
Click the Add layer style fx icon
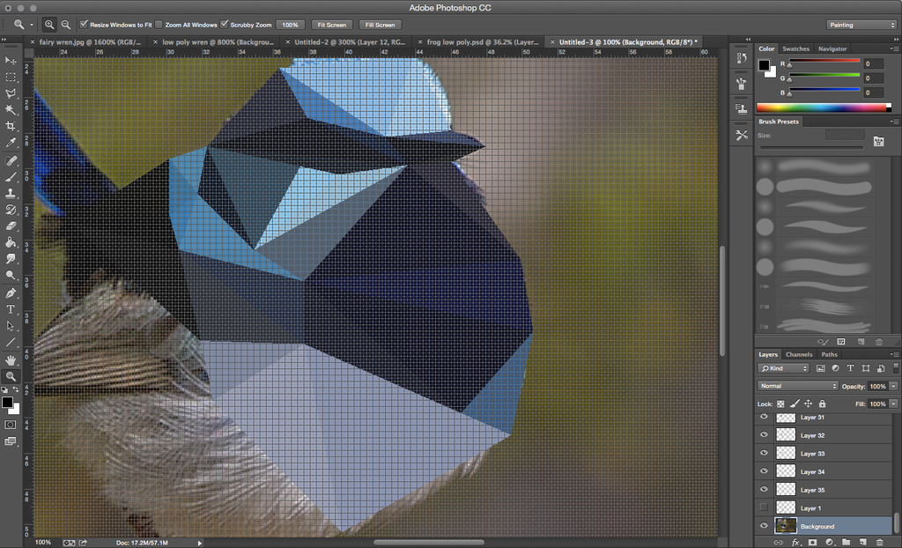point(795,543)
